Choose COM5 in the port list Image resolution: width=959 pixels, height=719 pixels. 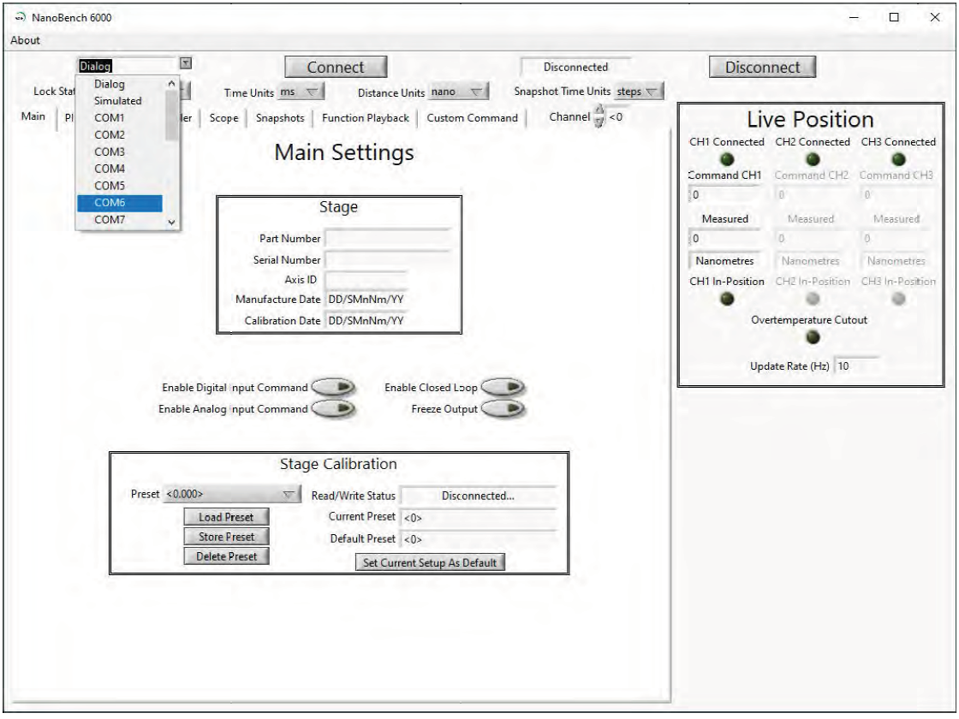tap(120, 186)
